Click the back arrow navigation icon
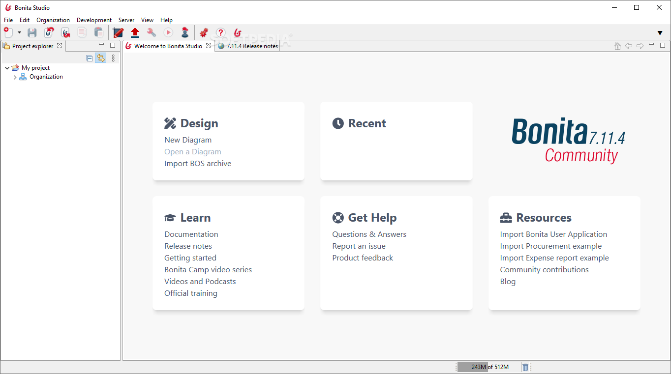This screenshot has width=671, height=374. click(x=629, y=46)
